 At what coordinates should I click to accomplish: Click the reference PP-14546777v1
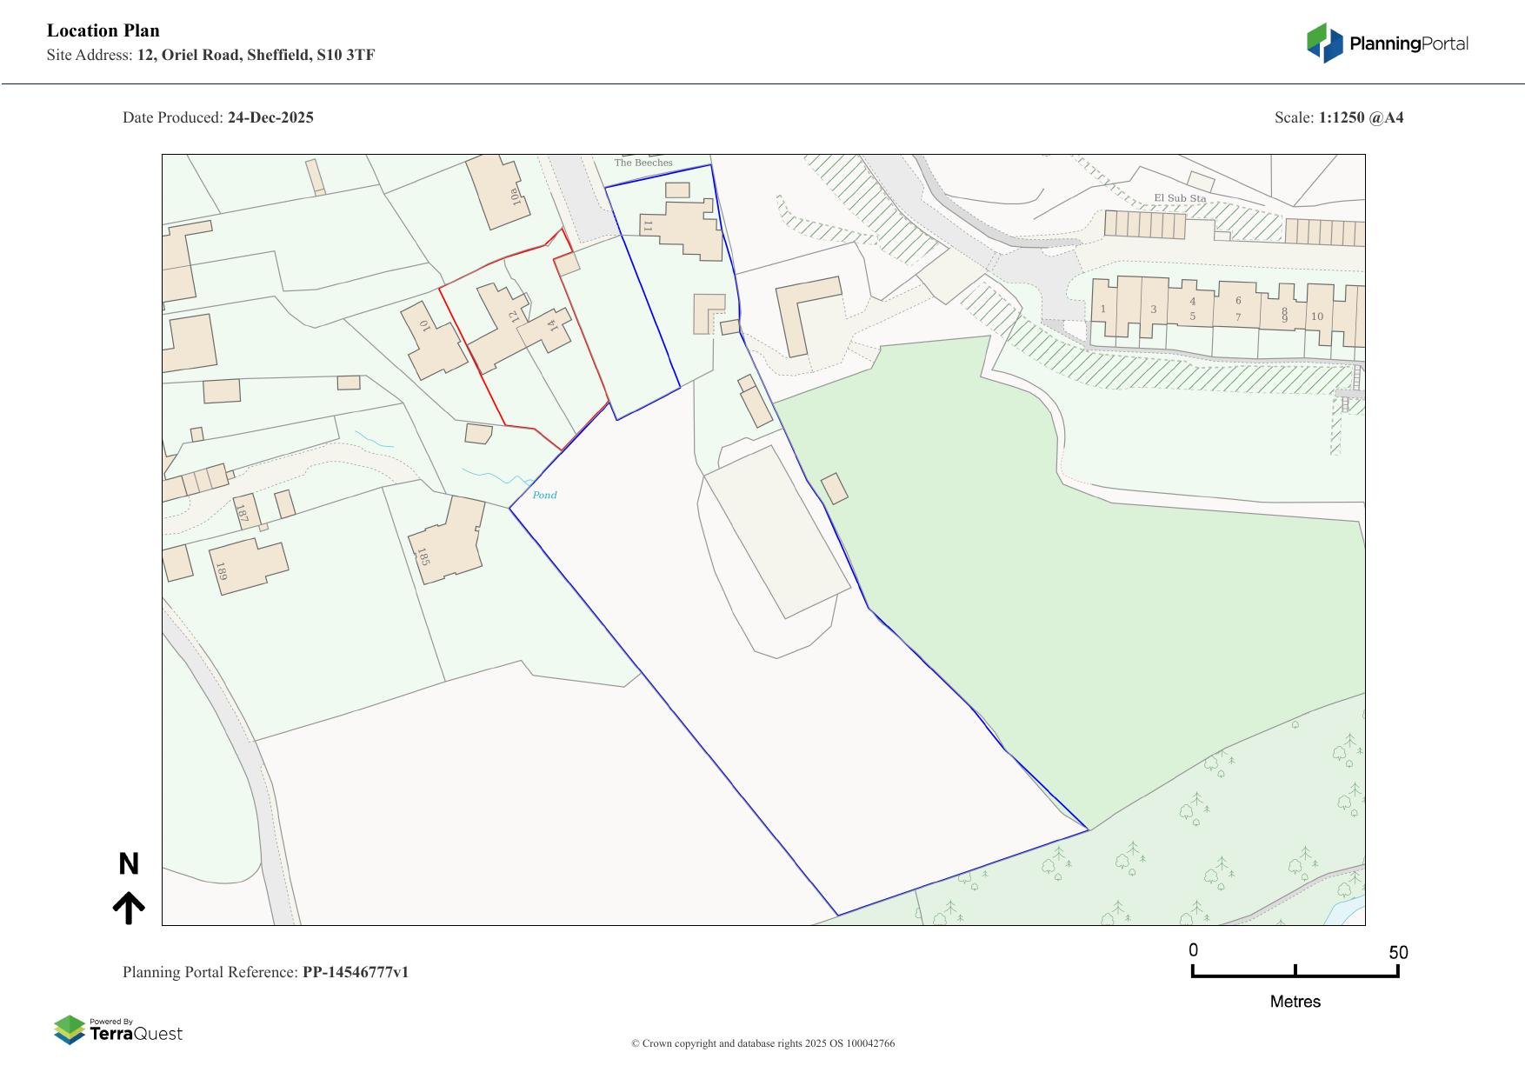click(x=355, y=972)
